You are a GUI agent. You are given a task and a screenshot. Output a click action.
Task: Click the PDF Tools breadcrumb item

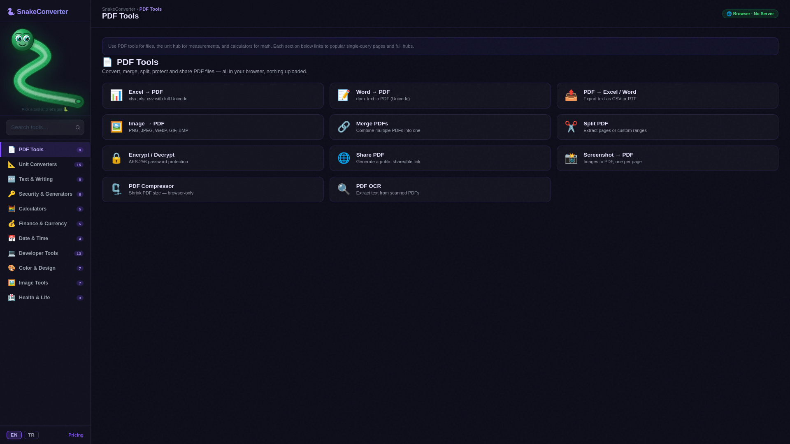tap(151, 9)
